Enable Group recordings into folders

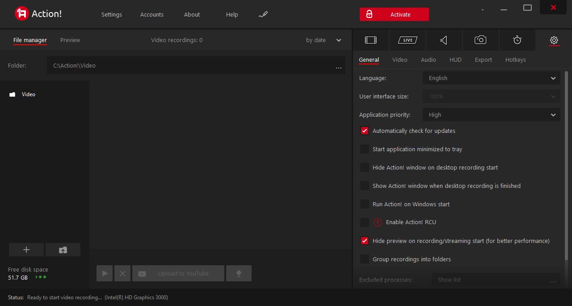pos(365,259)
